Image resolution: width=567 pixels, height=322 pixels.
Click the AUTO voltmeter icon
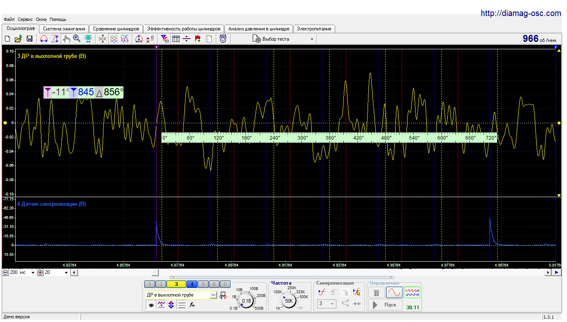tap(223, 39)
